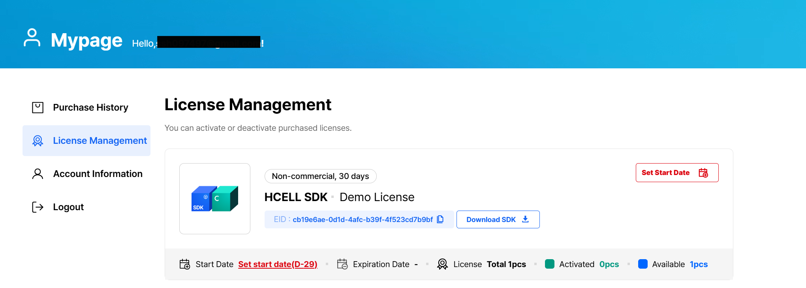The height and width of the screenshot is (288, 806).
Task: Open the Set start date(D-29) link
Action: [278, 264]
